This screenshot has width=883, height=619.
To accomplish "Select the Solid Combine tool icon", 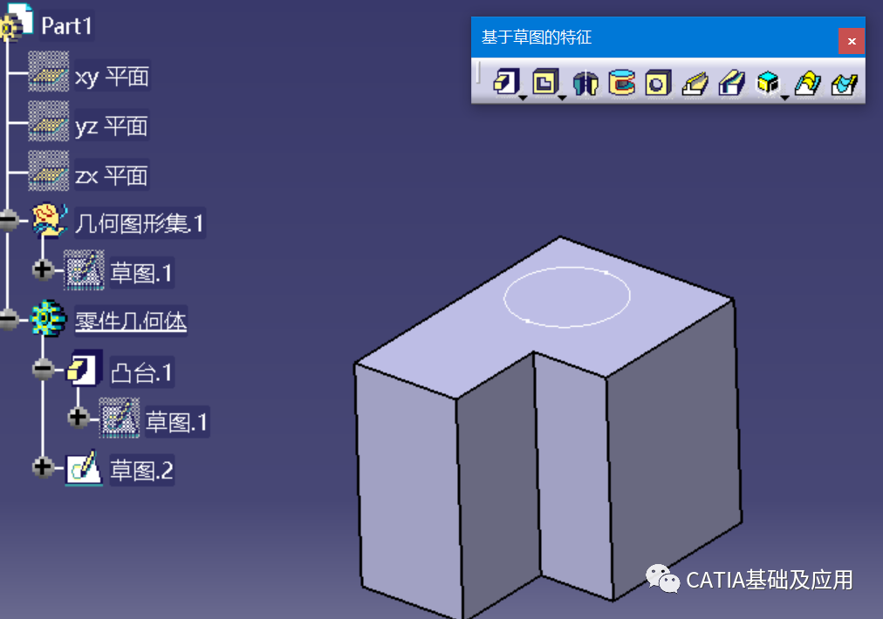I will (x=768, y=83).
